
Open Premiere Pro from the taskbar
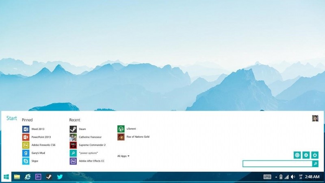point(38,177)
